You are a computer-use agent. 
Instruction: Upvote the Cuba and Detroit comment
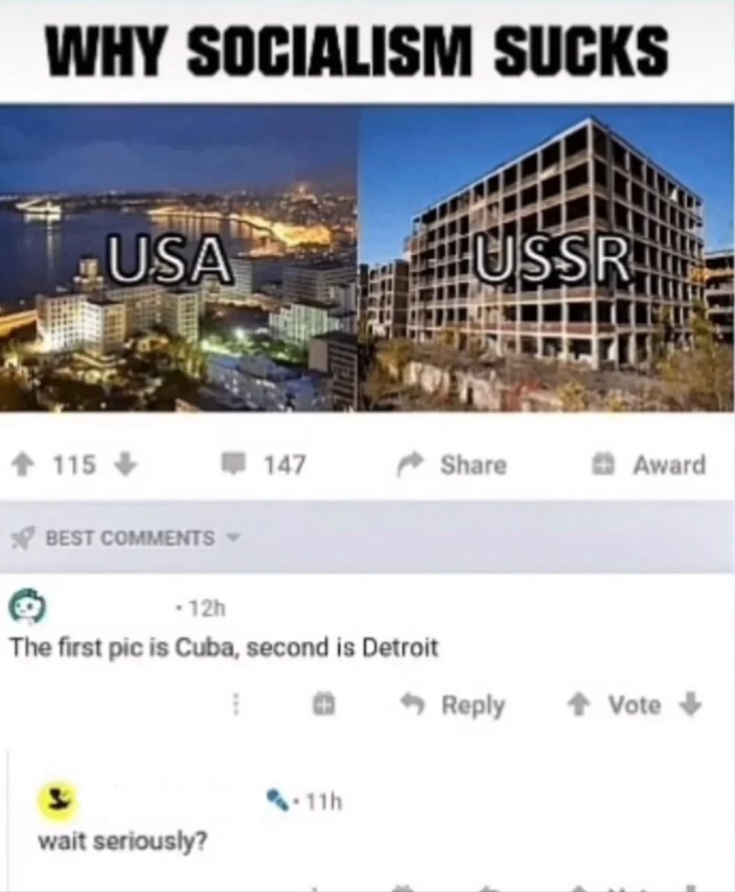[577, 705]
